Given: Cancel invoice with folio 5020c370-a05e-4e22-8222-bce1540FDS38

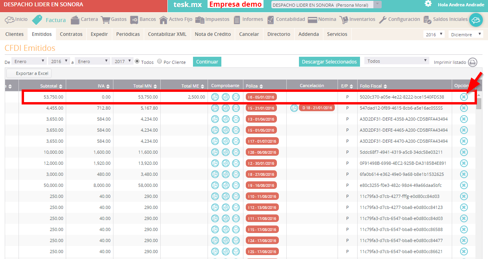Looking at the screenshot, I should (464, 97).
